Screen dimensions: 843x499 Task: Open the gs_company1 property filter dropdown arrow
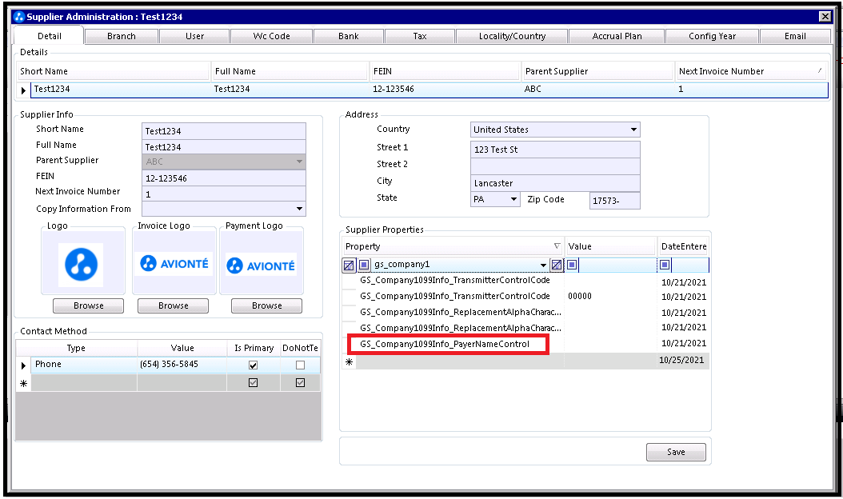(x=543, y=265)
